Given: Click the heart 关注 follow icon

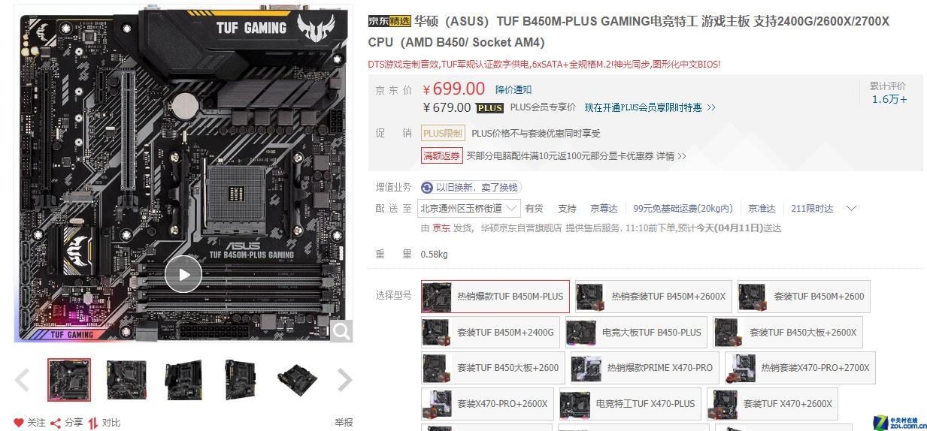Looking at the screenshot, I should click(19, 423).
